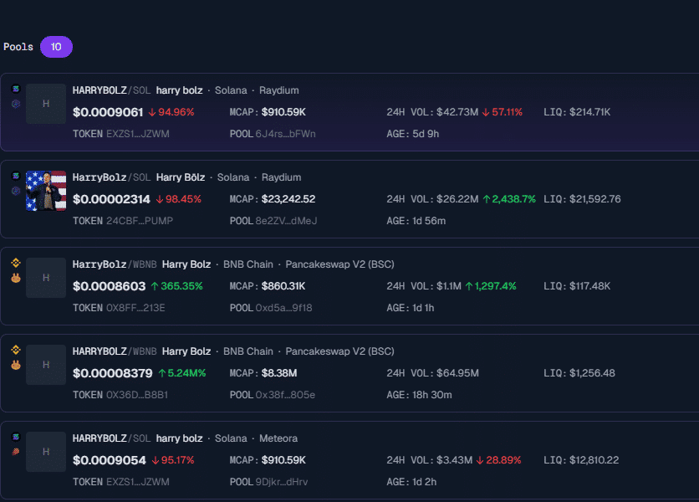Click the 5.24M% price increase
The image size is (699, 502).
pos(182,373)
